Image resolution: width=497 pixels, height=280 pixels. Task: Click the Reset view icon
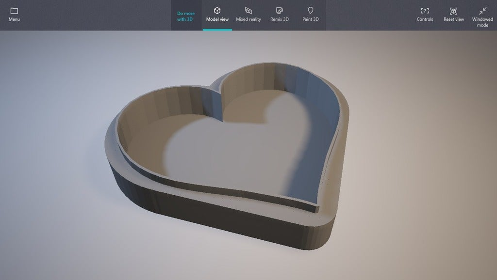(453, 10)
